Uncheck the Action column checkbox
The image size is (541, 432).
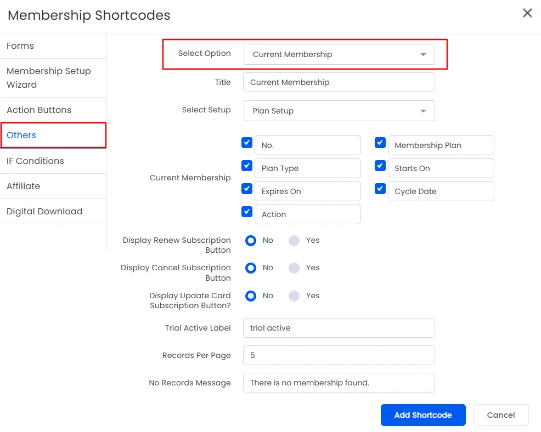click(x=247, y=212)
